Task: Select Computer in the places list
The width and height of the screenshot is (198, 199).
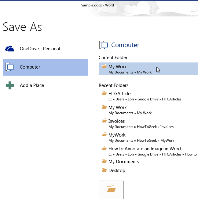Action: tap(45, 67)
